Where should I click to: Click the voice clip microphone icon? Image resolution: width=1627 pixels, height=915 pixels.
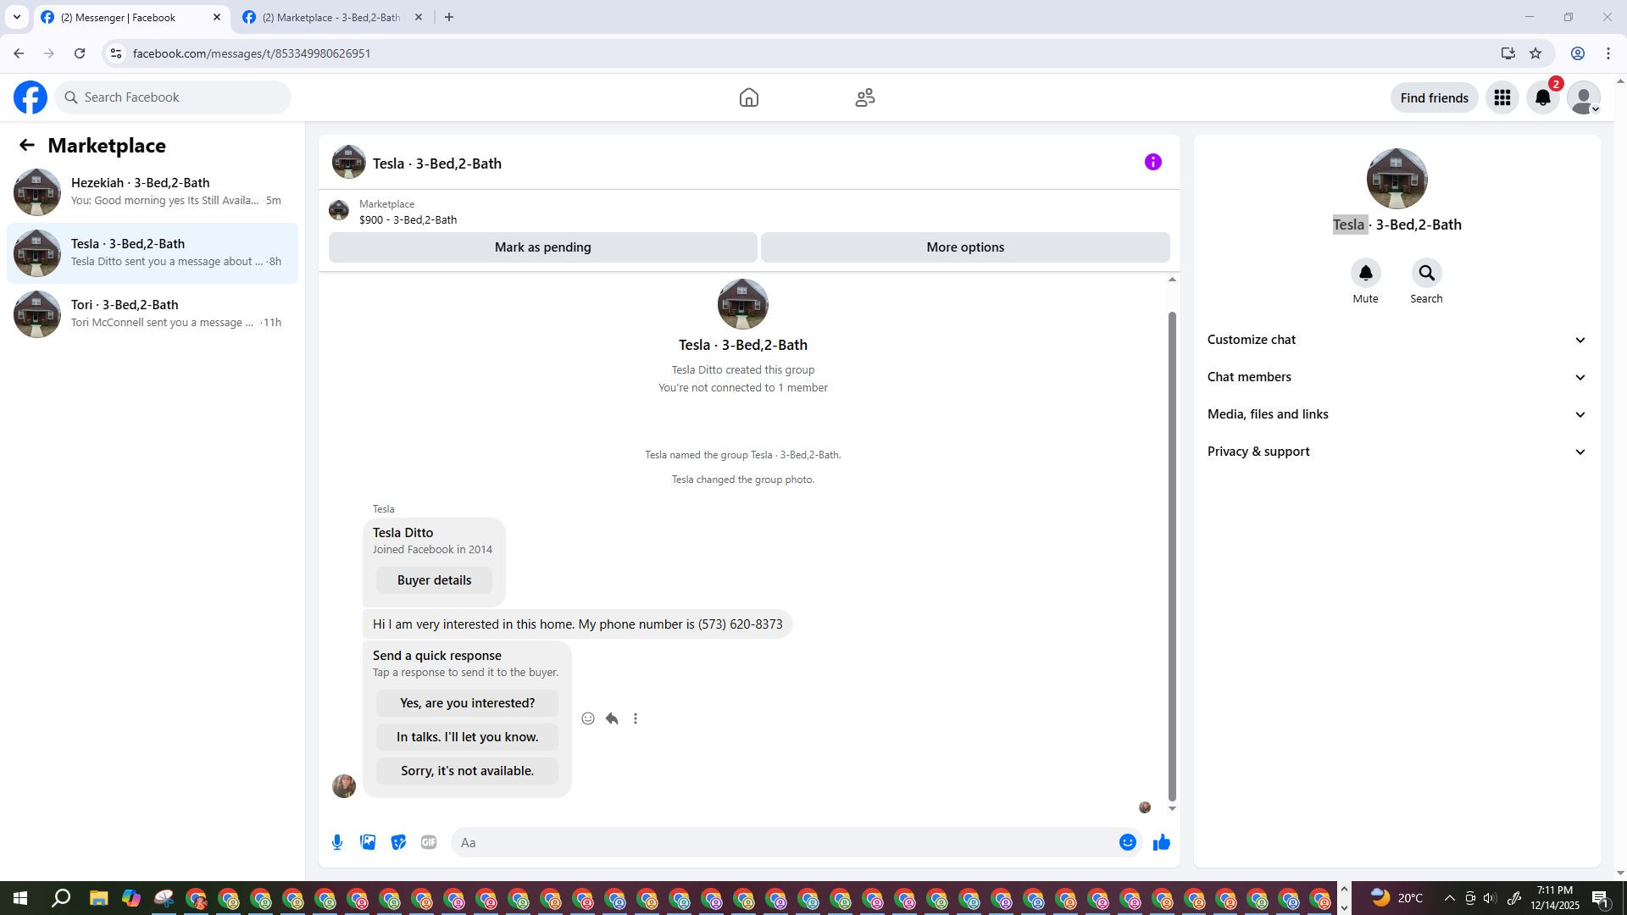click(337, 842)
